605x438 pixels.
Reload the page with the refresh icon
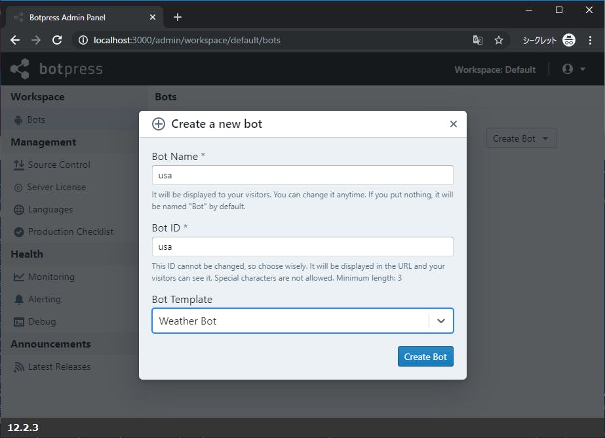57,40
